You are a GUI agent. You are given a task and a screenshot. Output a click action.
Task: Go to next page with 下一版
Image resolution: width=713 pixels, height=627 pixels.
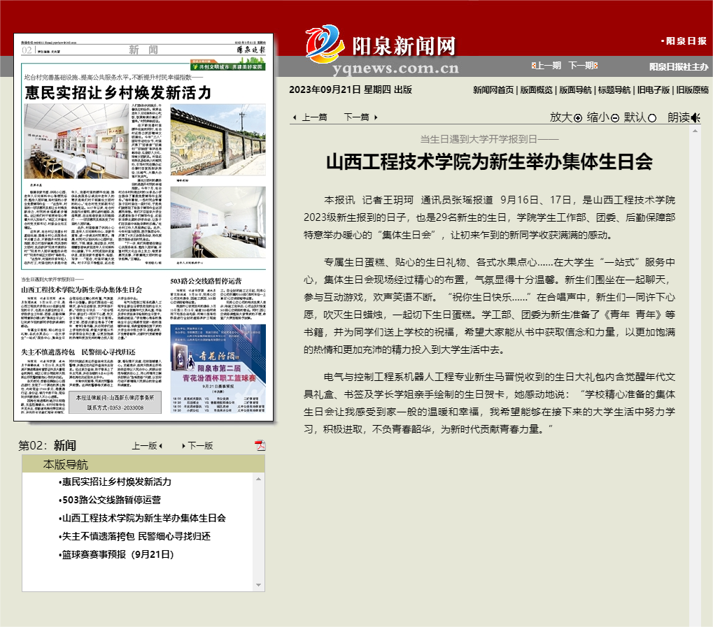pyautogui.click(x=198, y=446)
